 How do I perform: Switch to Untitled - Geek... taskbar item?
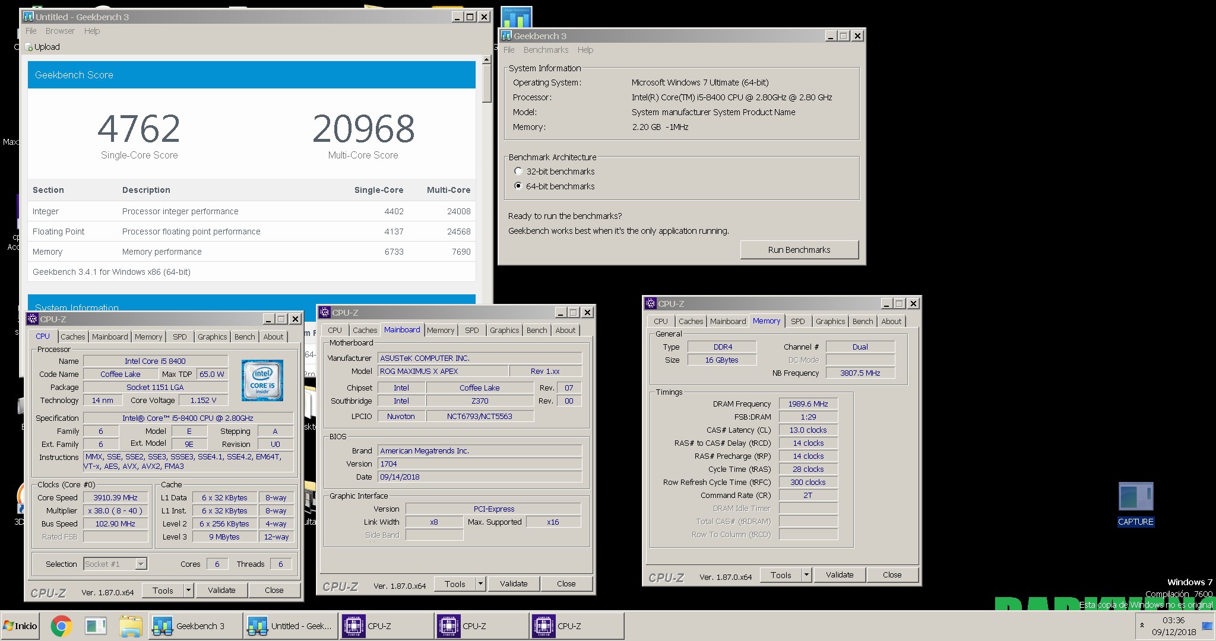(291, 626)
